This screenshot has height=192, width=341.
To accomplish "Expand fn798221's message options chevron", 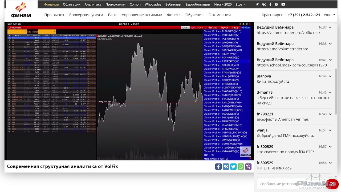I will coord(330,114).
